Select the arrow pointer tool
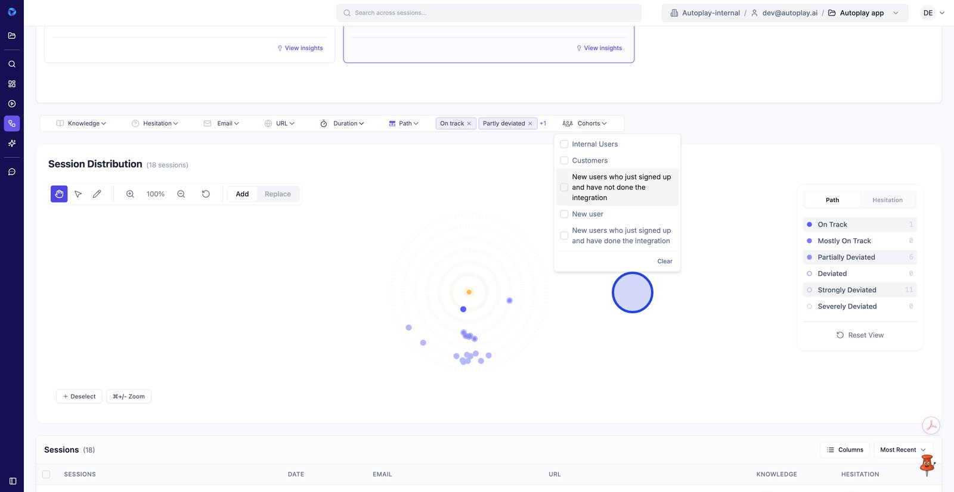954x492 pixels. click(x=78, y=194)
